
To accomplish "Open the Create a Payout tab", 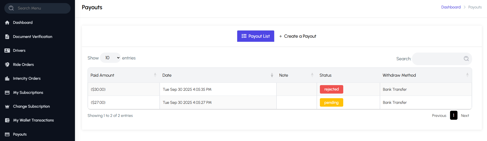I will (298, 36).
